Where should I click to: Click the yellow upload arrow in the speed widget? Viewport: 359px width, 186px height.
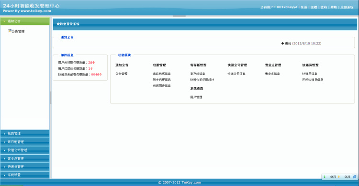pos(339,177)
